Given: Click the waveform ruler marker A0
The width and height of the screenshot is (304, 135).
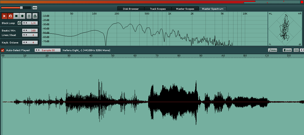Looking at the screenshot, I should (223, 55).
